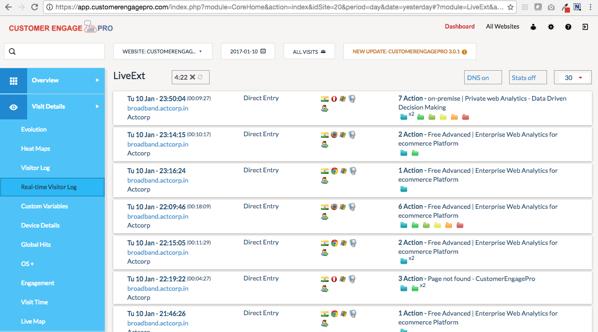This screenshot has width=598, height=332.
Task: Toggle the DNS on button
Action: tap(483, 78)
